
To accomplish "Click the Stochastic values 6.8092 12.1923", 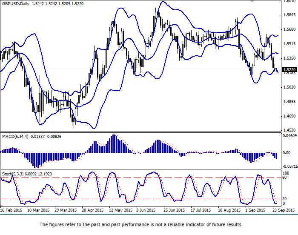I will [39, 174].
